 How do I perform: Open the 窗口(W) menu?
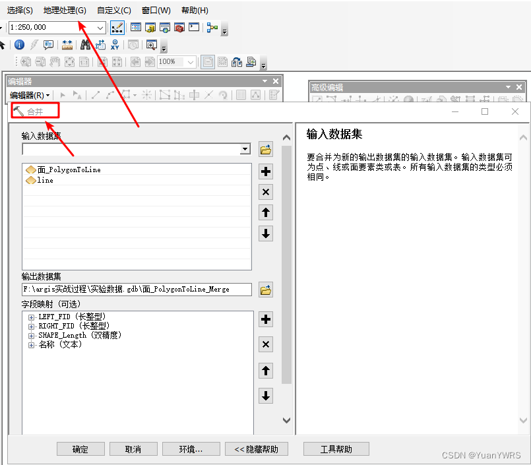156,11
